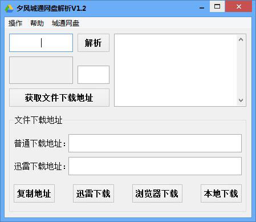Click the large output text area
Screen dimensions: 256x222
pyautogui.click(x=176, y=70)
